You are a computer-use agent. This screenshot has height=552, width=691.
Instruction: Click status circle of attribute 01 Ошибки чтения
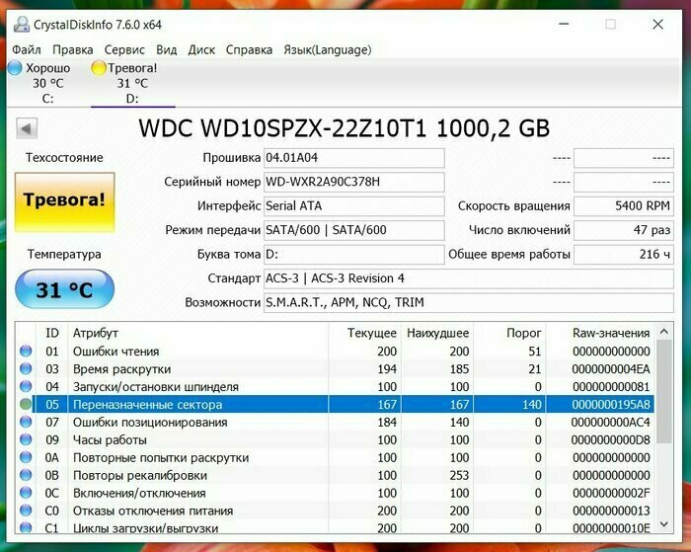[x=26, y=351]
